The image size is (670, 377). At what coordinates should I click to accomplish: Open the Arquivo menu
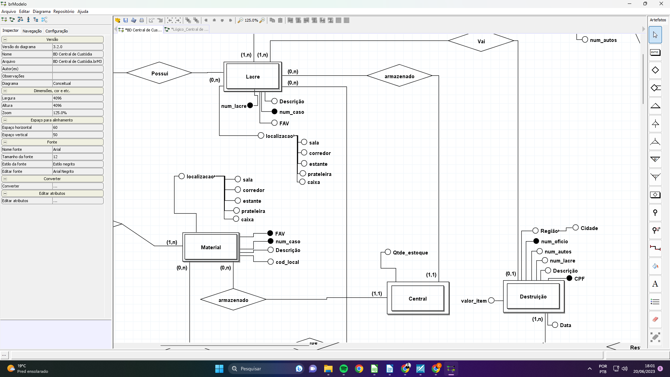9,12
